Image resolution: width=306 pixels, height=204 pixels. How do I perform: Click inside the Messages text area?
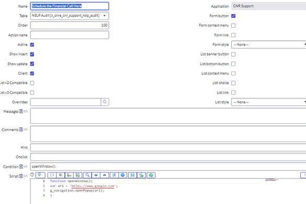tap(168, 116)
